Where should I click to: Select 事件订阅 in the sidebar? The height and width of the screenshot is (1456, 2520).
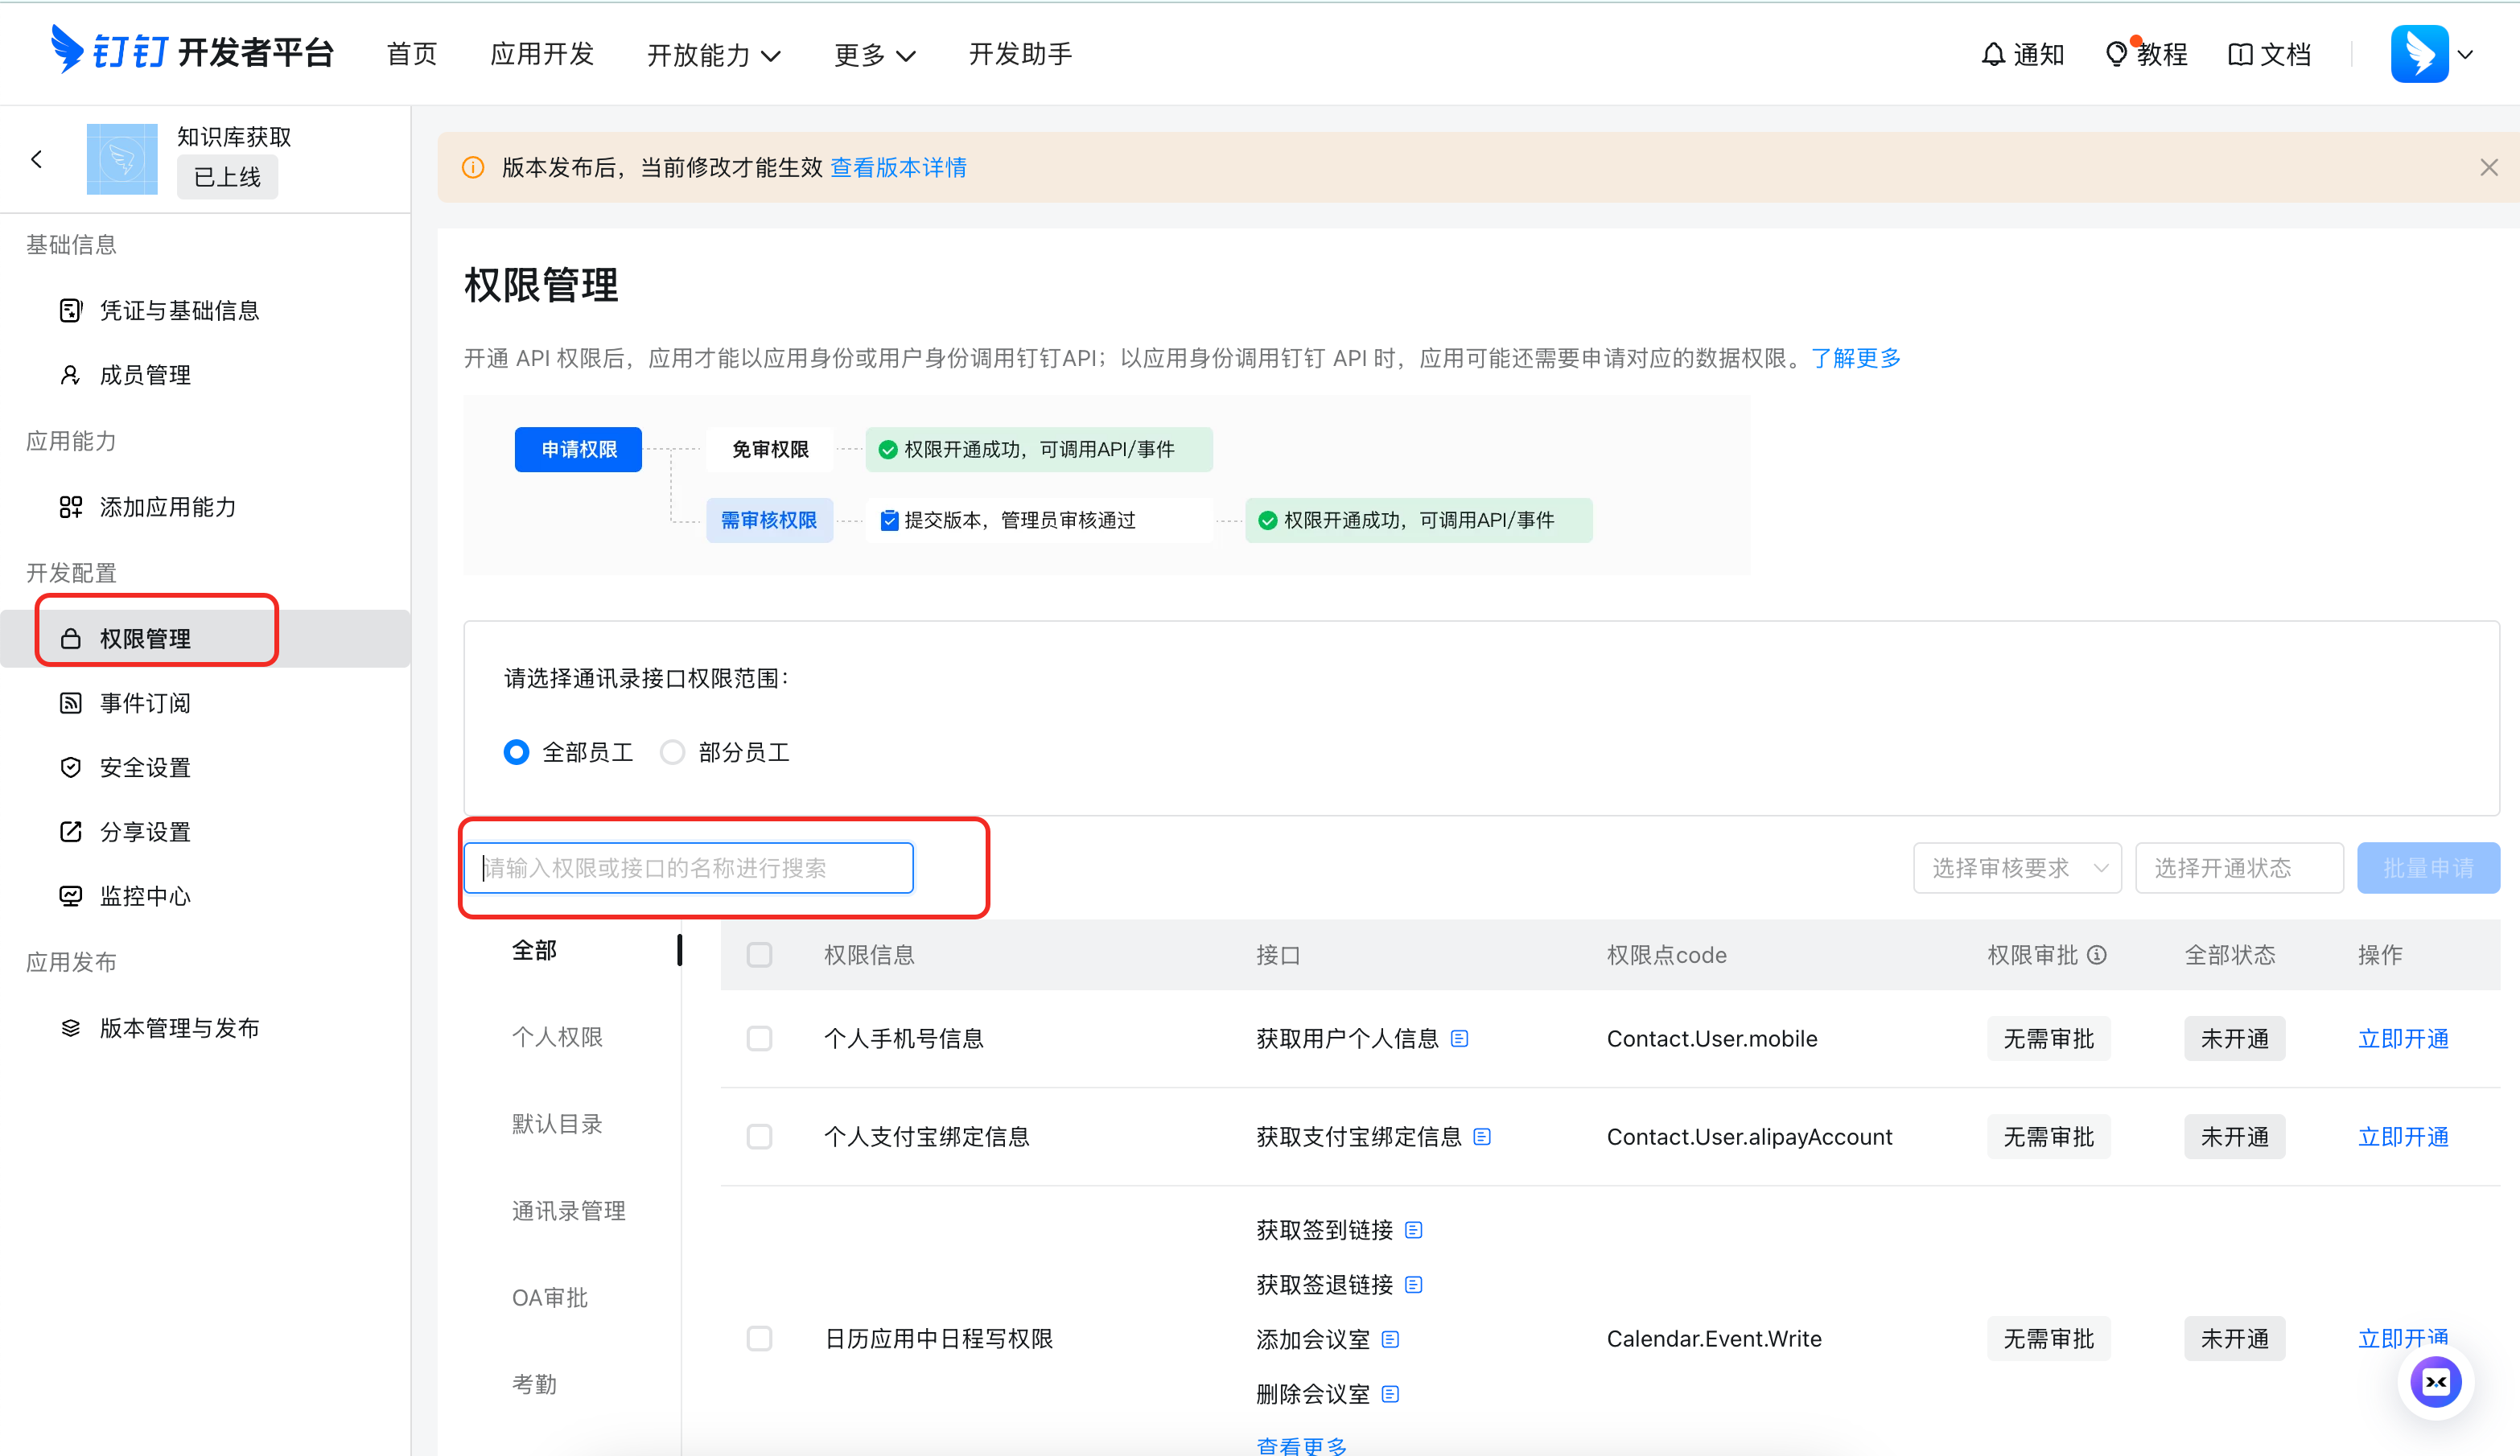(144, 702)
